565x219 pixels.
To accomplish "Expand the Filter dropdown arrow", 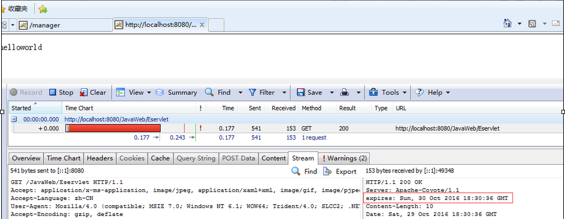I will click(284, 92).
